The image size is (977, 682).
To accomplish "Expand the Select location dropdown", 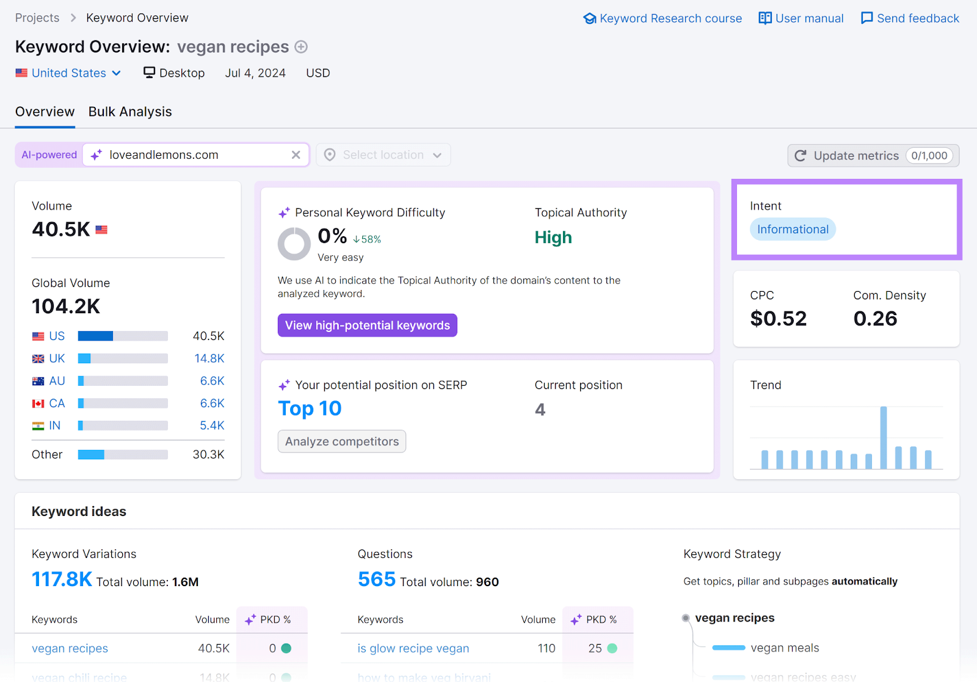I will tap(383, 154).
